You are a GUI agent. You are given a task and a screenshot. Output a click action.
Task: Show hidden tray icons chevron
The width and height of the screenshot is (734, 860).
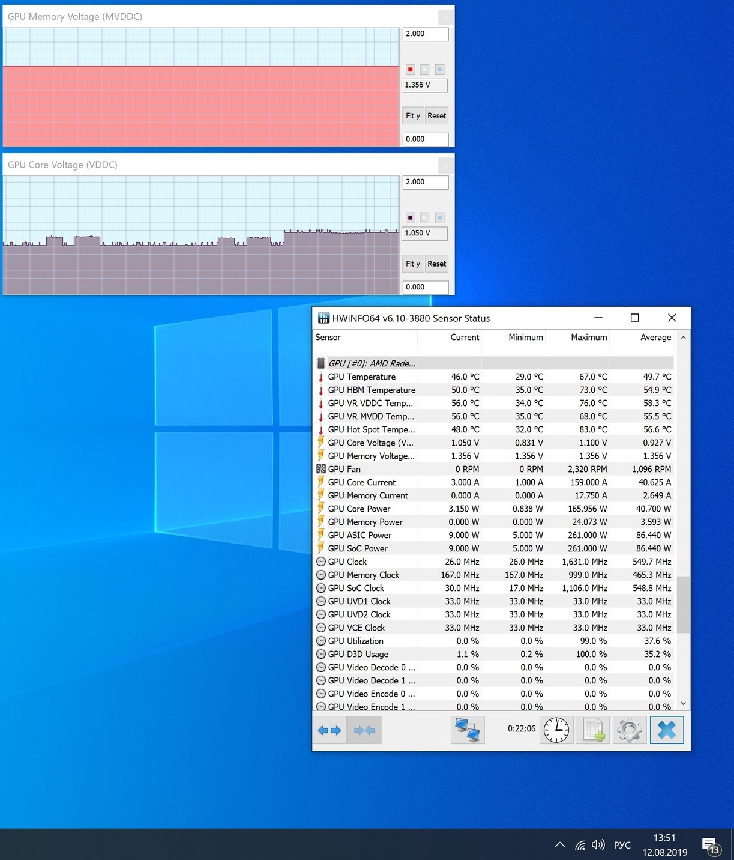pyautogui.click(x=560, y=845)
